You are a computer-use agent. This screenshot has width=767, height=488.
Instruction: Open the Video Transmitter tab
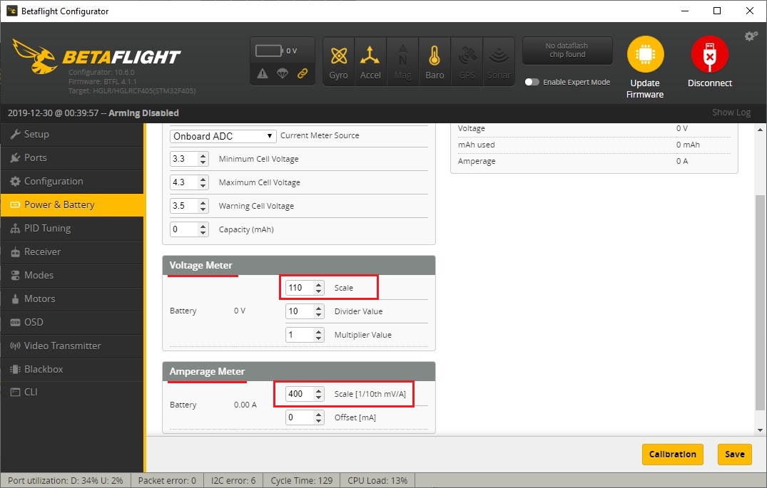click(72, 346)
